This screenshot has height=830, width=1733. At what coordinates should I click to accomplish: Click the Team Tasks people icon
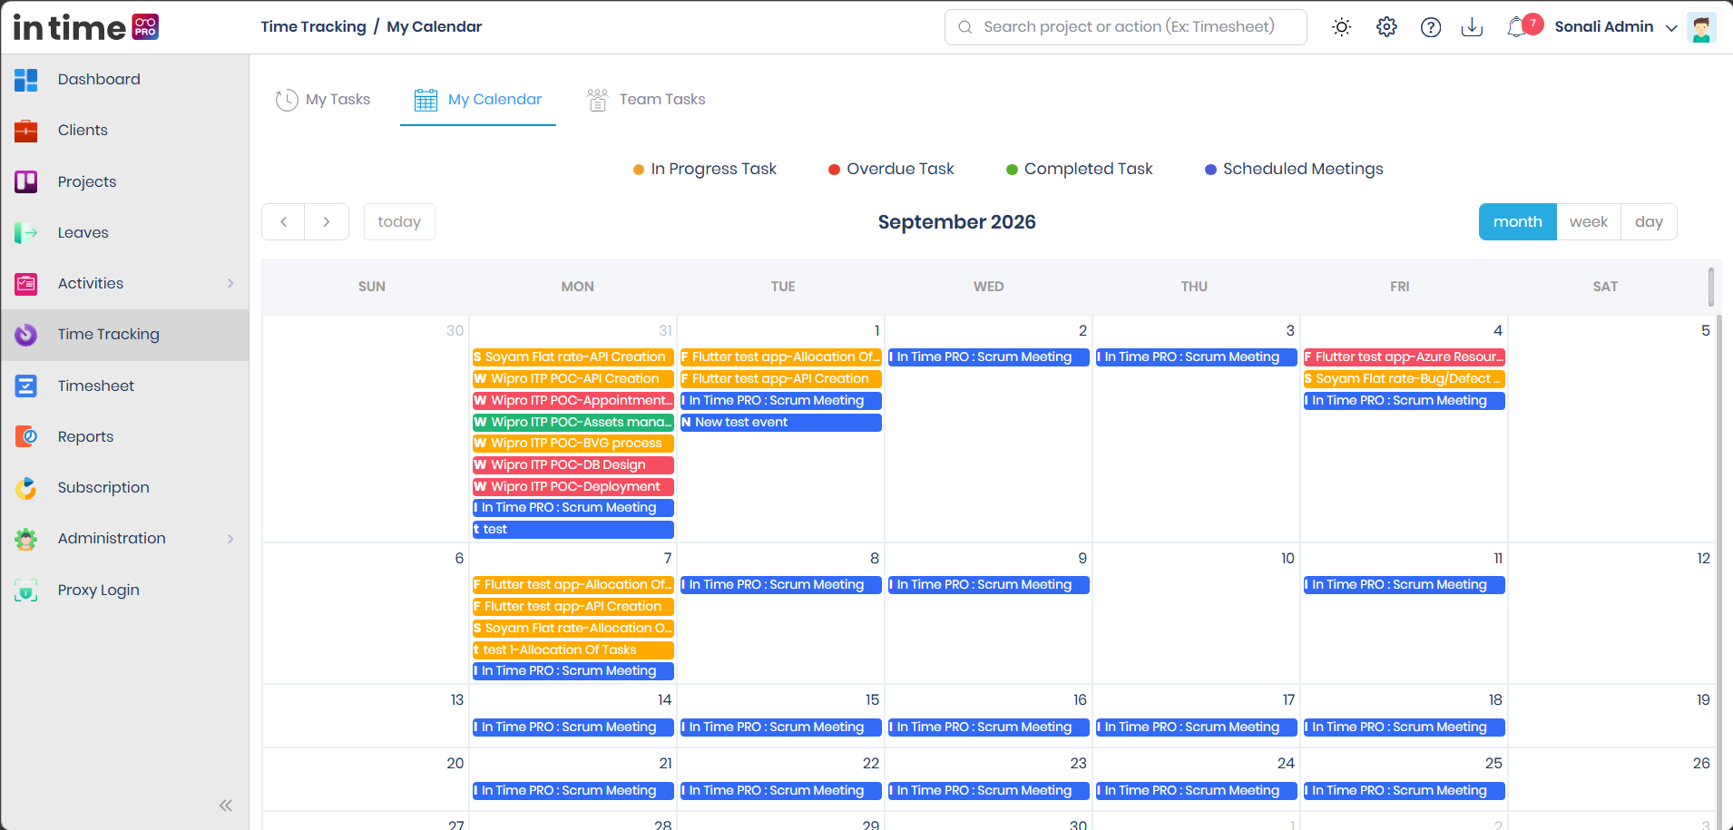(597, 100)
